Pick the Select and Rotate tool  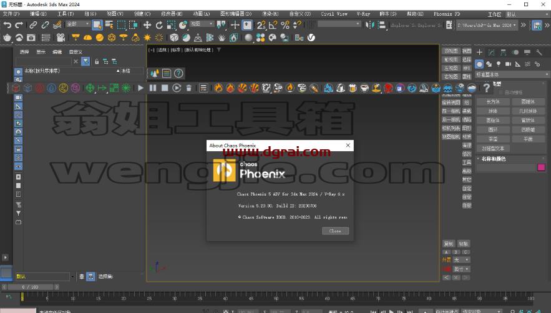coord(159,25)
